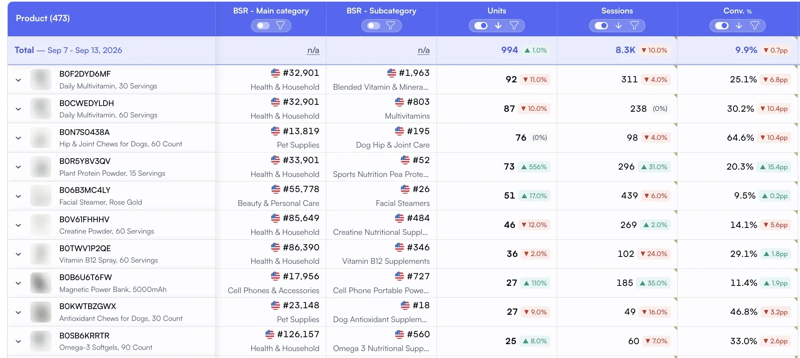Toggle the Conv. % column switch

click(x=722, y=26)
